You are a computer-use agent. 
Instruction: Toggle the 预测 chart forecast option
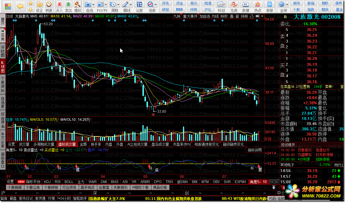(244, 16)
